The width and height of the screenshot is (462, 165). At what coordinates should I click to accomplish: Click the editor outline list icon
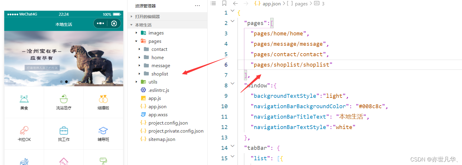click(213, 3)
